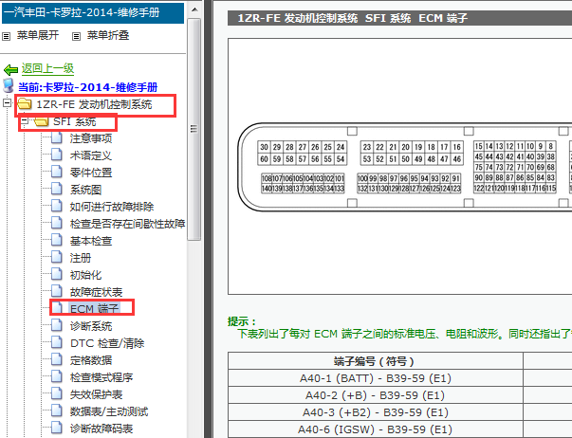
Task: Open the 检查模式程序 page
Action: (101, 377)
